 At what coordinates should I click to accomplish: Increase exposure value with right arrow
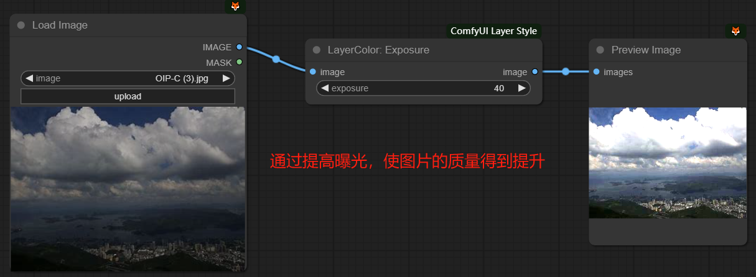(521, 88)
